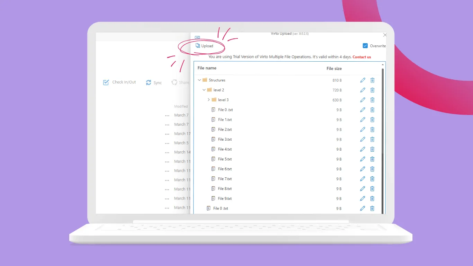Delete the level 3 folder via trash icon
473x266 pixels.
(372, 100)
